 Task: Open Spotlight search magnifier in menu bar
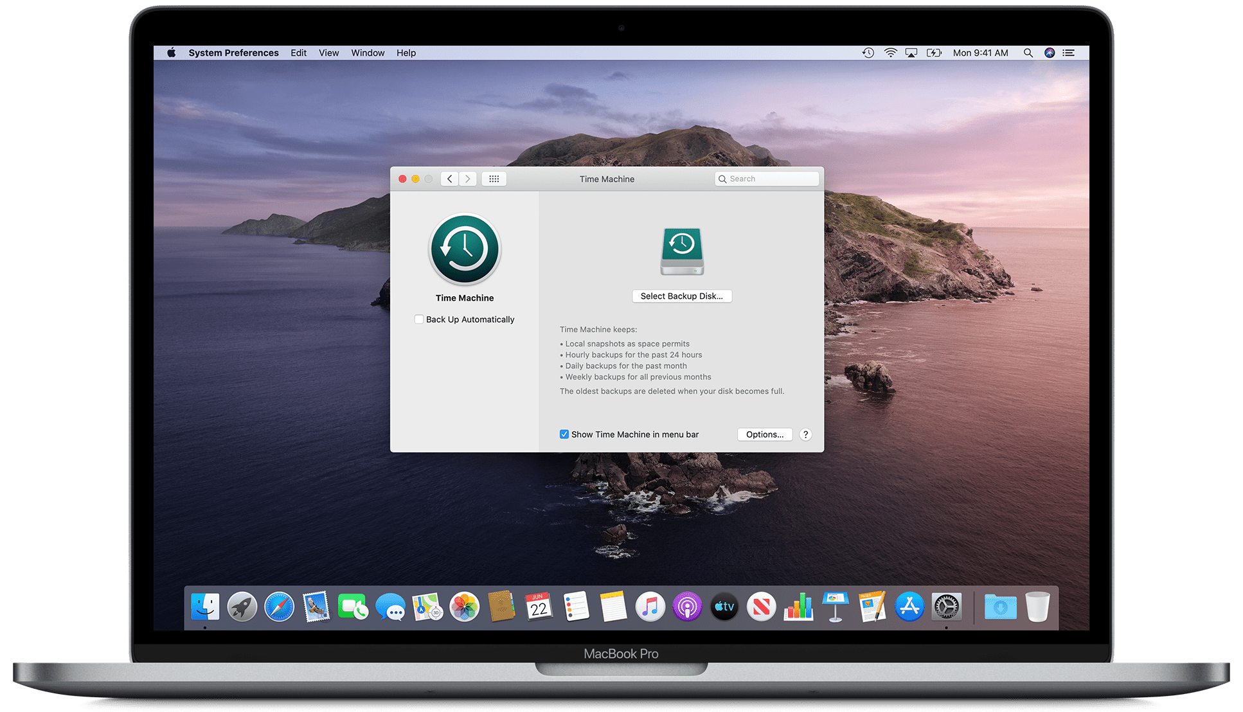point(1028,53)
